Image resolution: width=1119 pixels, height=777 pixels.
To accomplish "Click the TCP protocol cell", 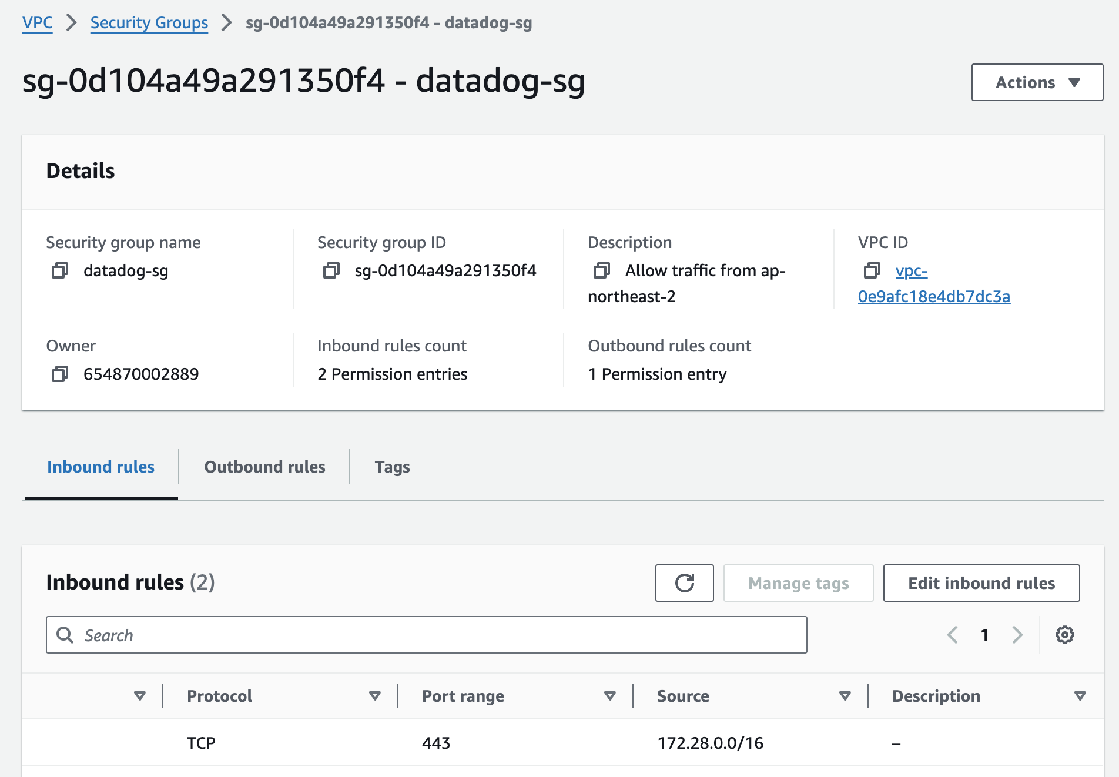I will pyautogui.click(x=201, y=743).
